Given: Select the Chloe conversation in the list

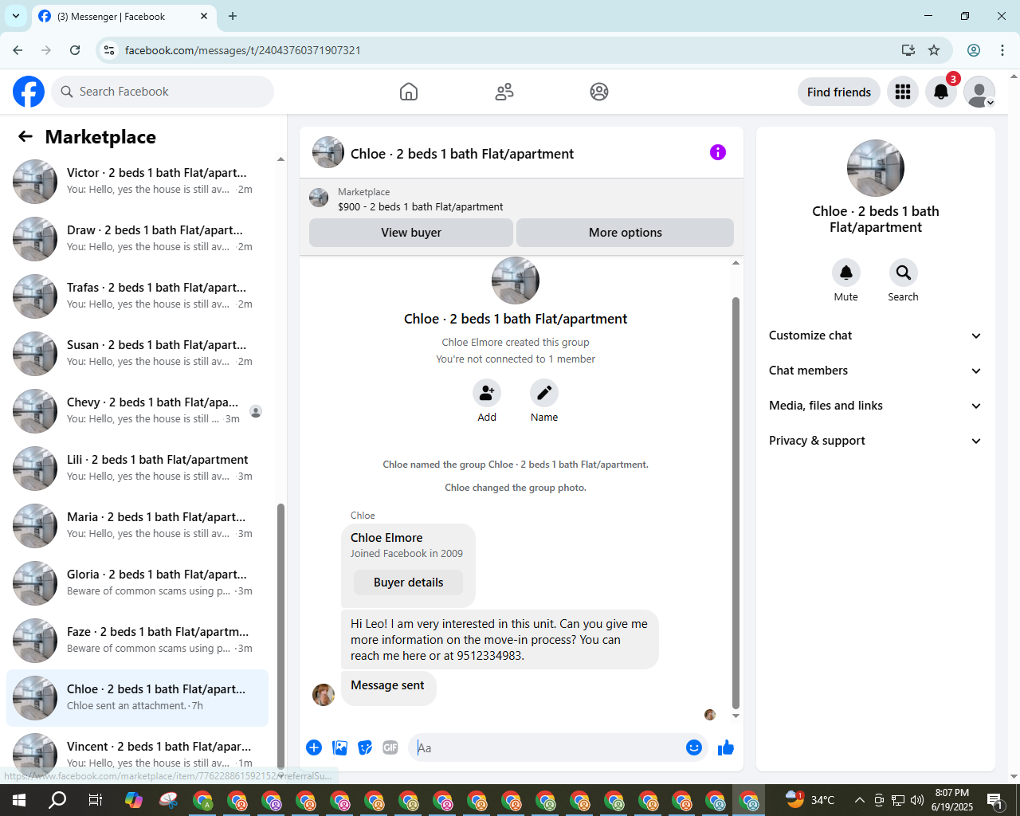Looking at the screenshot, I should point(137,697).
